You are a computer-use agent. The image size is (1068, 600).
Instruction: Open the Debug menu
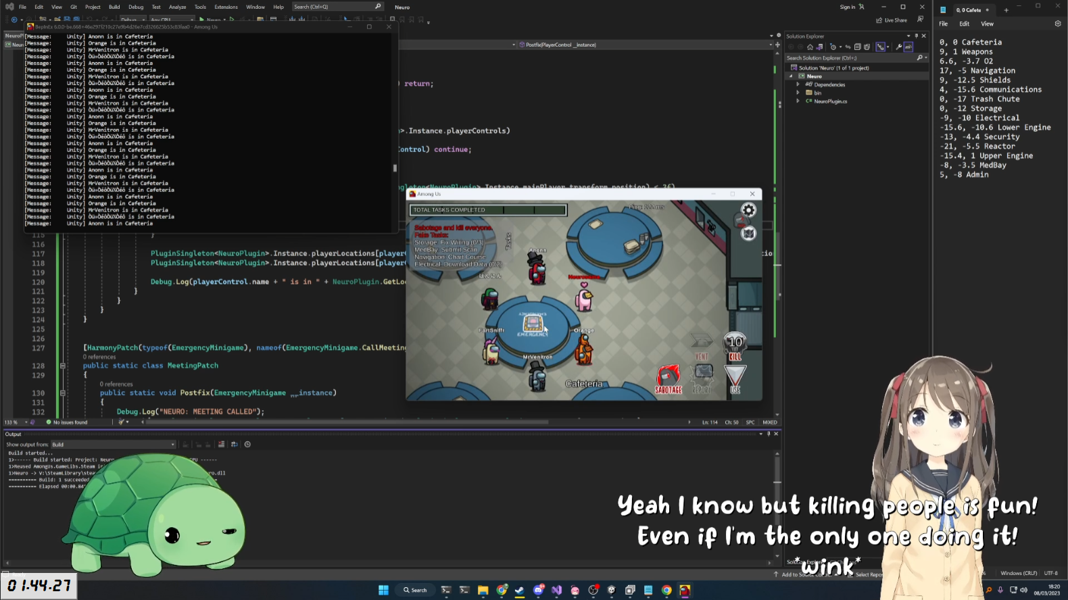point(136,7)
